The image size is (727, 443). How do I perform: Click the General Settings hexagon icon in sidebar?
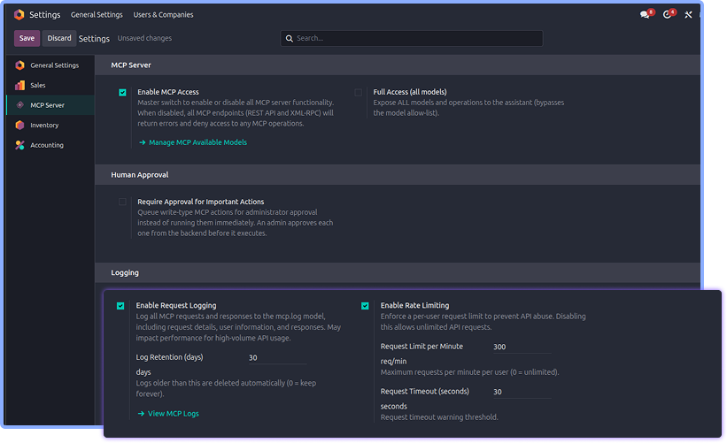tap(20, 65)
